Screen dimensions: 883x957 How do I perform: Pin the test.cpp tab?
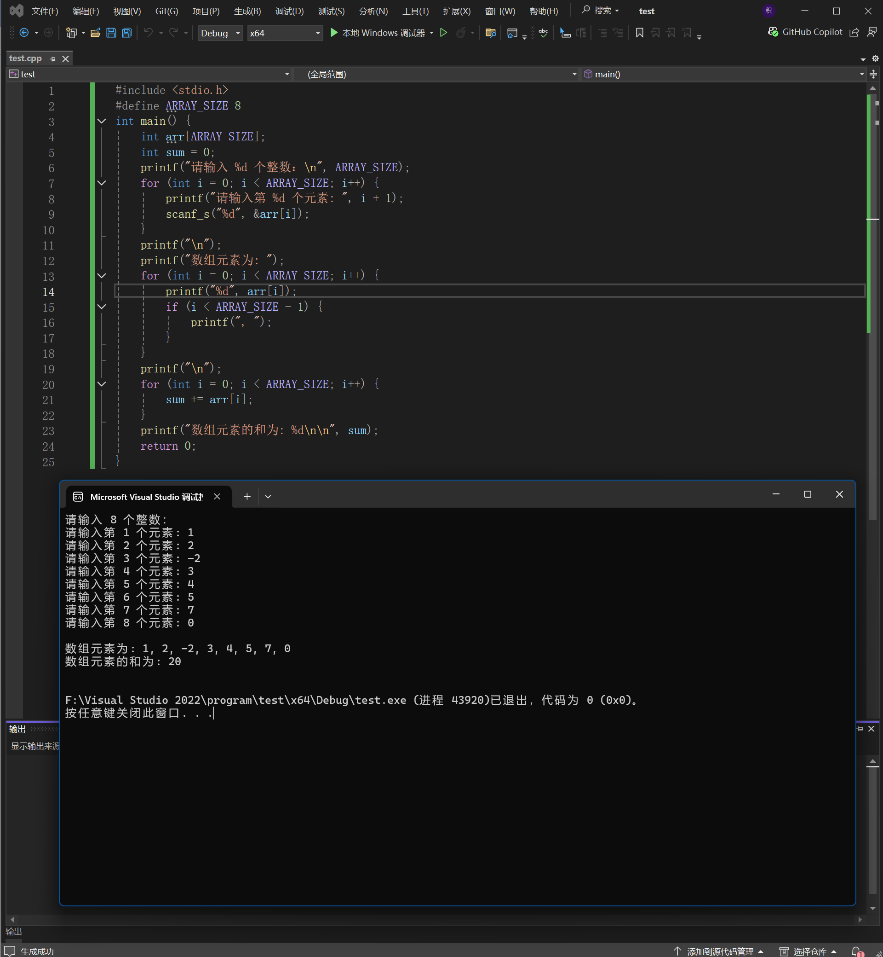(x=53, y=59)
